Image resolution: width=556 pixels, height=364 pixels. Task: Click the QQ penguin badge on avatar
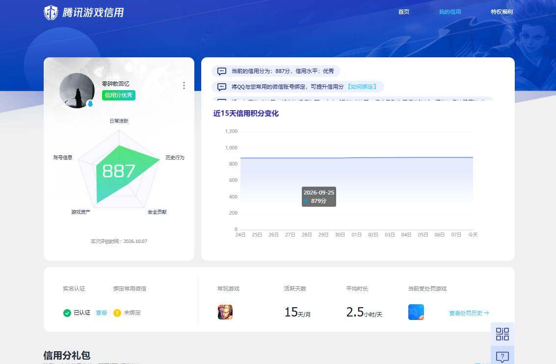click(x=90, y=103)
